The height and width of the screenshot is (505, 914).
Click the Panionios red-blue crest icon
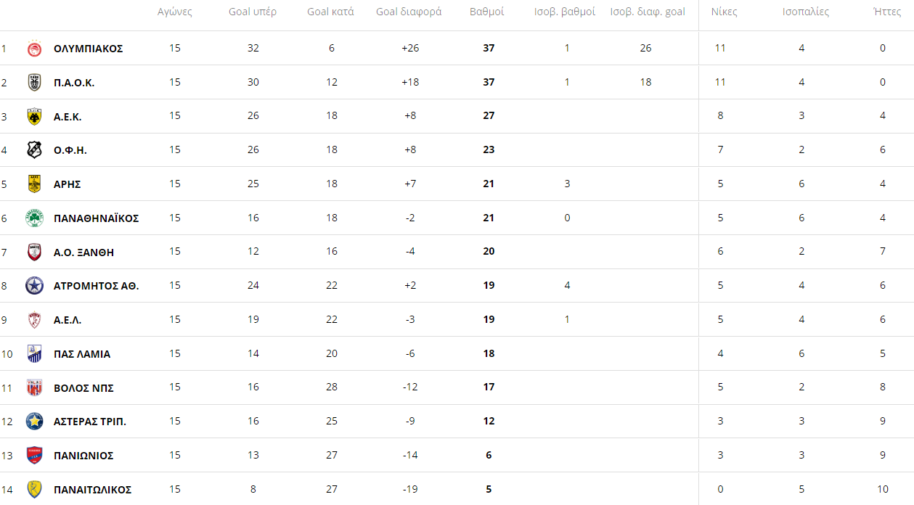point(34,455)
